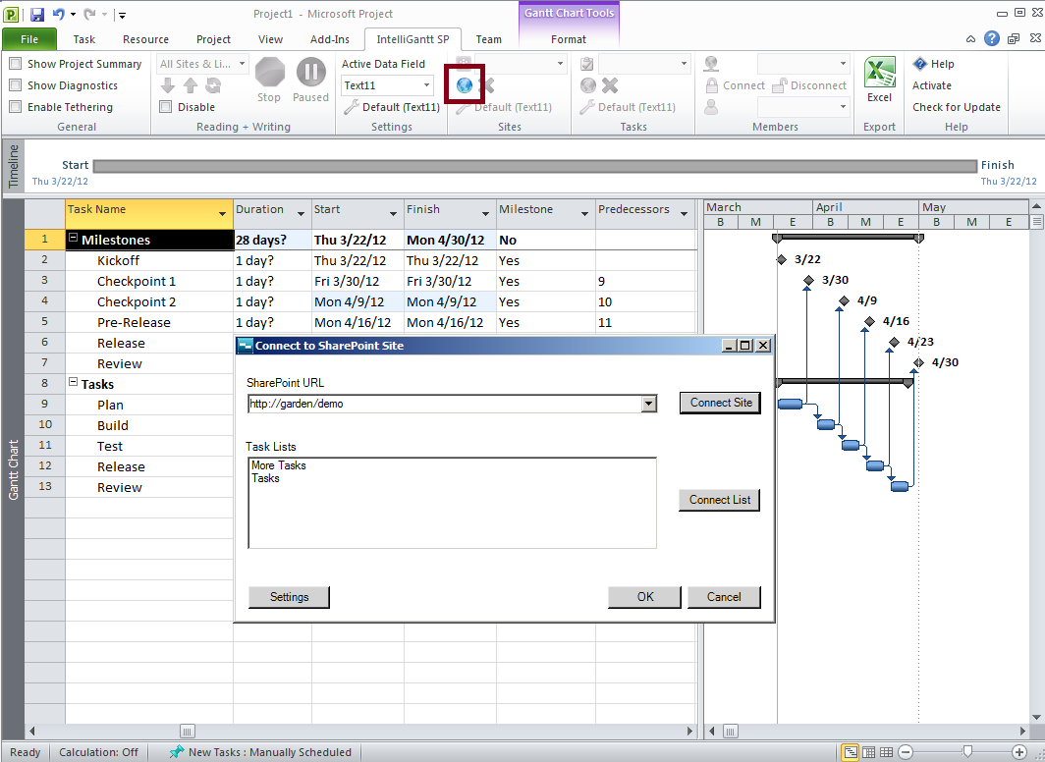1045x762 pixels.
Task: Click the Tasks group clipboard icon
Action: click(x=587, y=64)
